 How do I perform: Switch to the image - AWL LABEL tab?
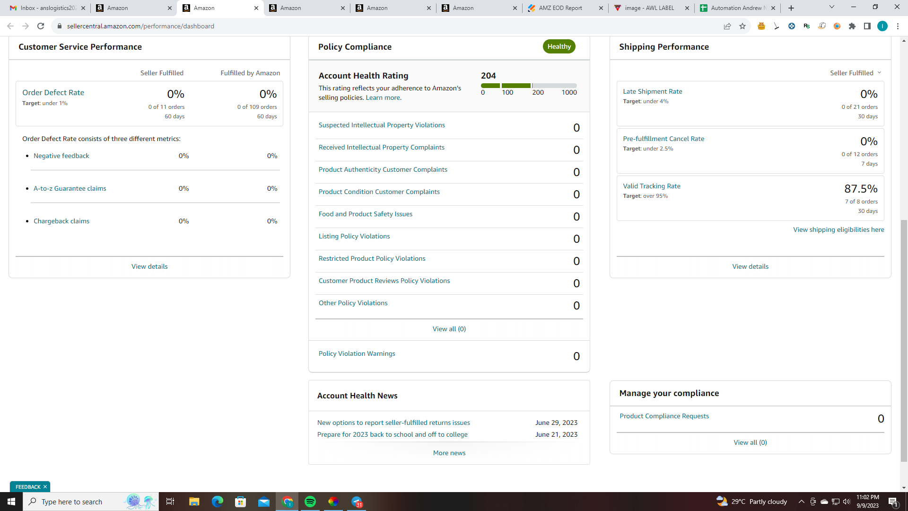(x=652, y=8)
